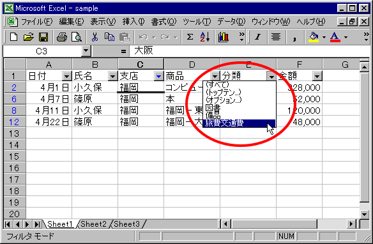Jump to last sheet tab navigation arrow
Viewport: 373px width, 244px height.
(x=37, y=224)
